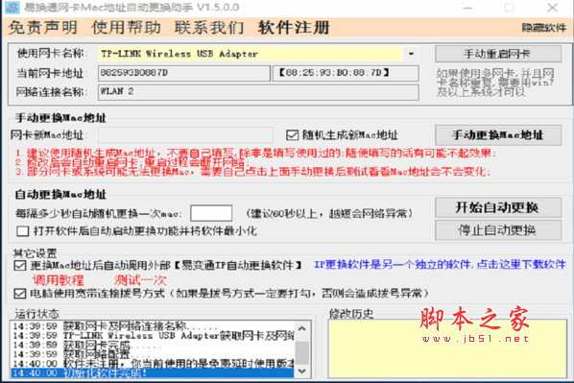The image size is (574, 383).
Task: Click the seconds interval input box
Action: point(211,213)
